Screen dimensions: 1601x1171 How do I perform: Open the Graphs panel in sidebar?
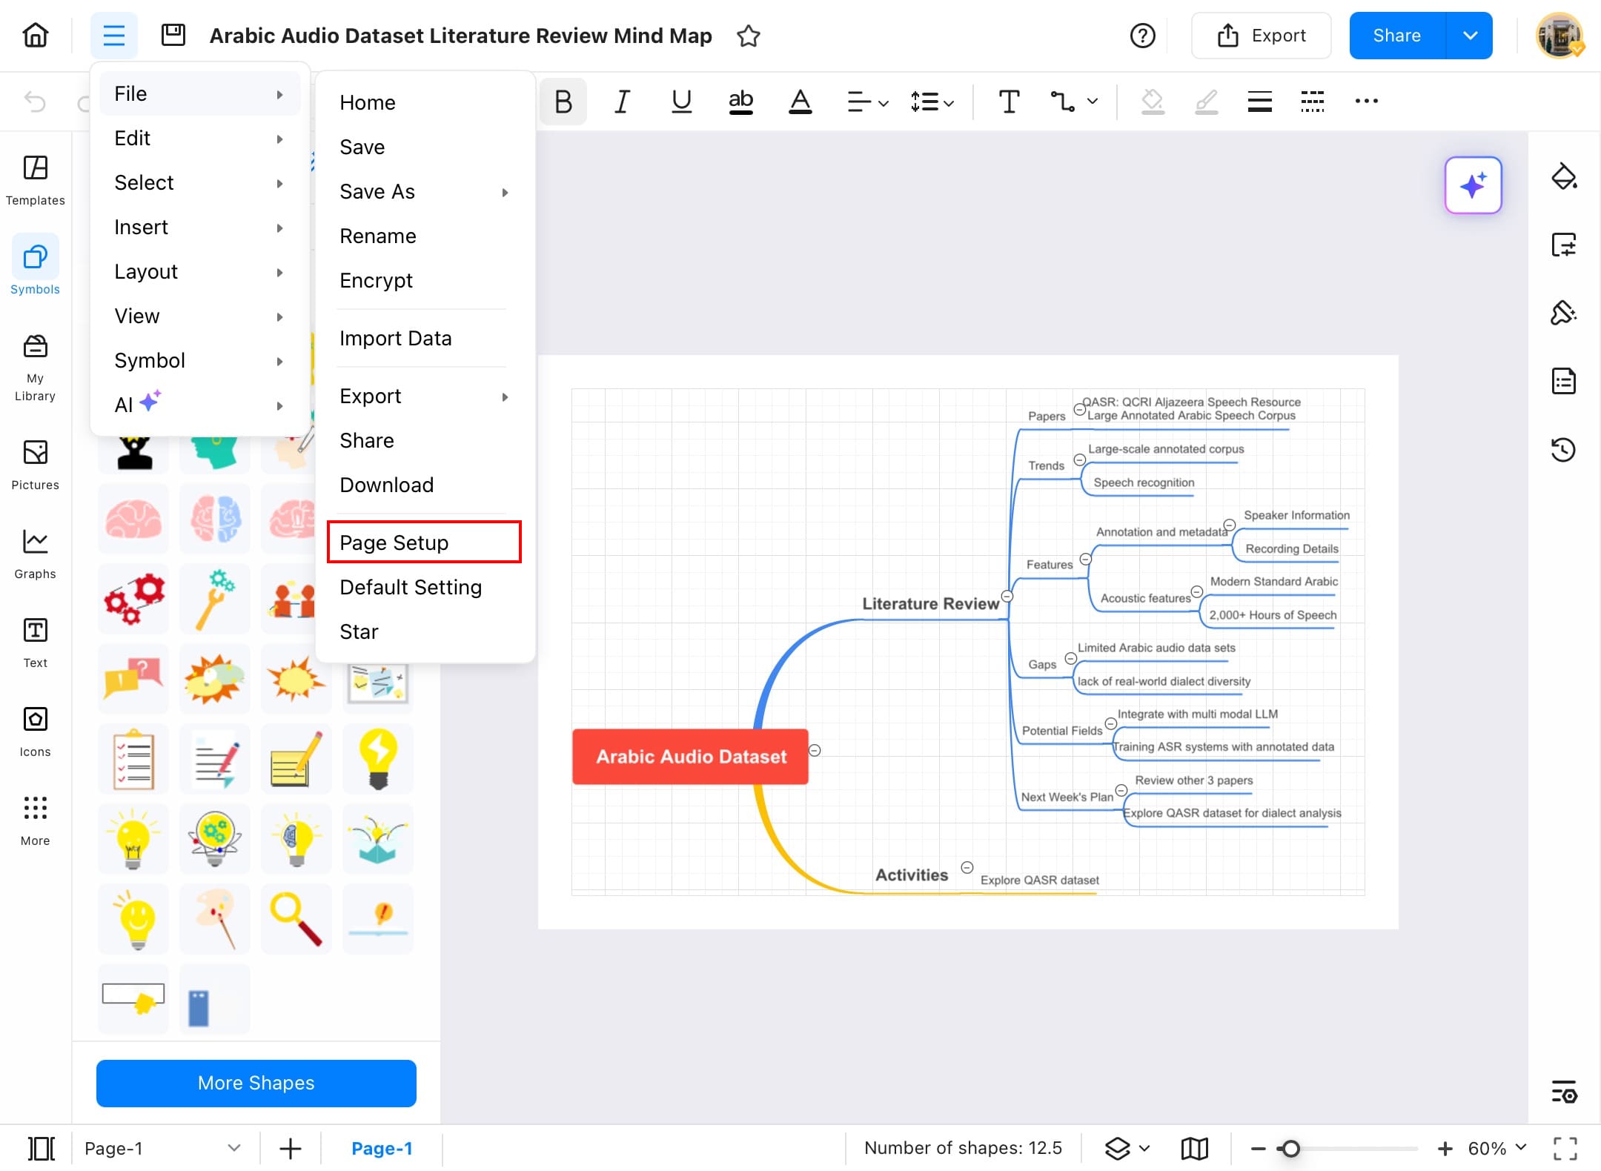34,551
